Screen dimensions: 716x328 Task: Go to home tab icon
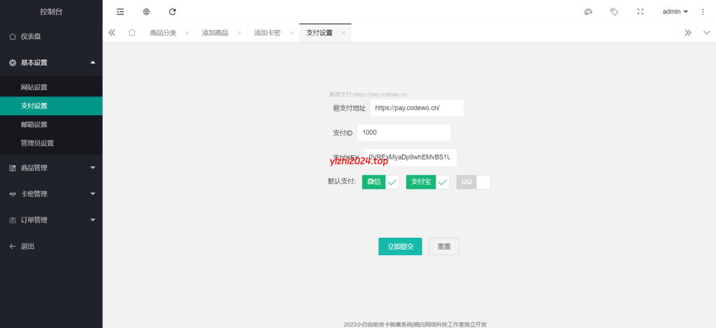pos(132,33)
